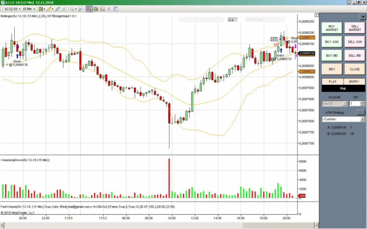Click into the Qty input field
This screenshot has width=367, height=229.
point(355,104)
